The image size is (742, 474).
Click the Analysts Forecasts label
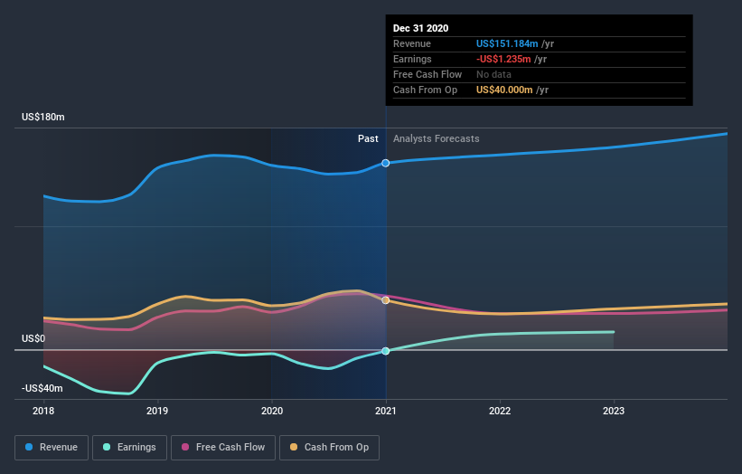437,138
